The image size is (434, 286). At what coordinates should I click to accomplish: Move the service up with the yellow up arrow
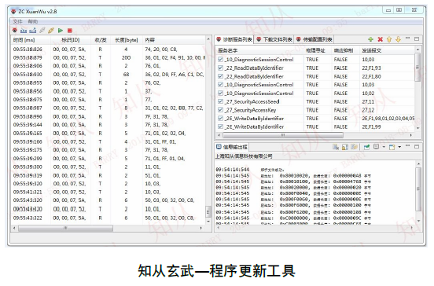(389, 39)
